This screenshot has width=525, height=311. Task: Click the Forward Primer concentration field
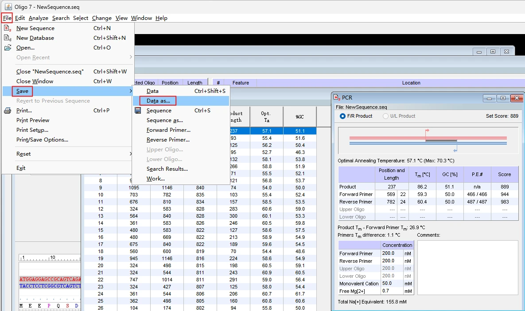392,253
